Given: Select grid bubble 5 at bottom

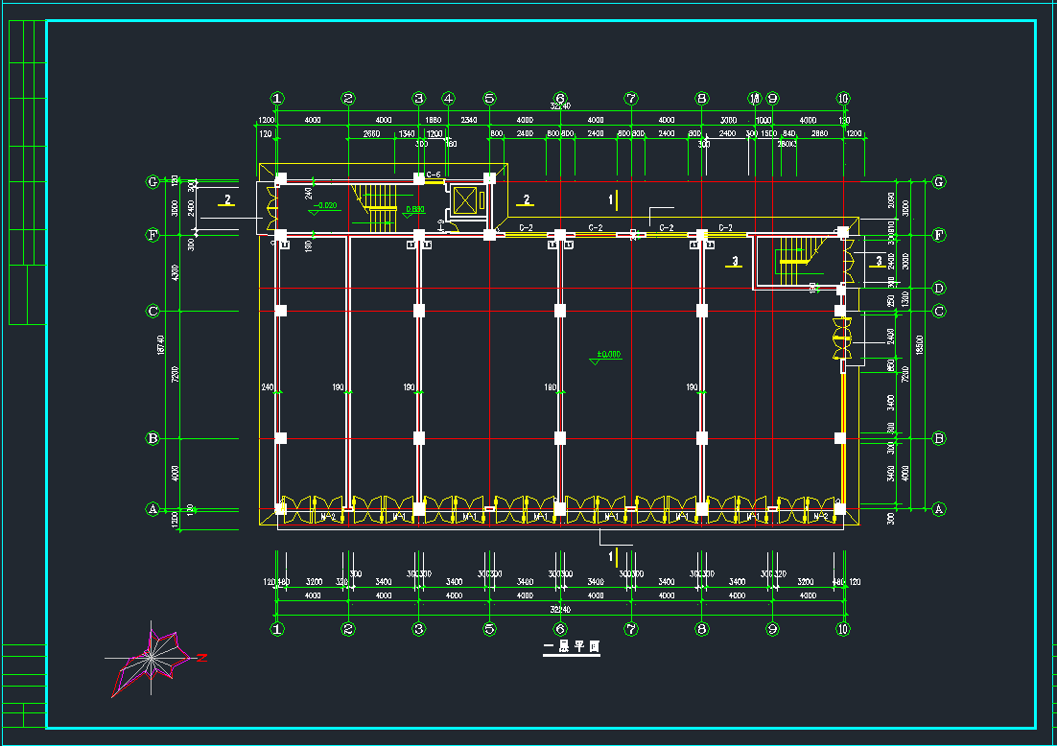Looking at the screenshot, I should click(x=489, y=629).
